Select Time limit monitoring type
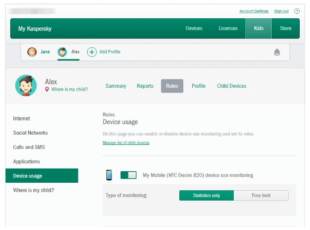 (x=261, y=195)
